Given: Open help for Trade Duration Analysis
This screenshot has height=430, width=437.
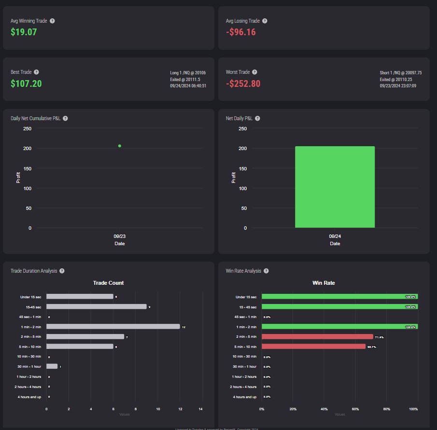Looking at the screenshot, I should 62,271.
